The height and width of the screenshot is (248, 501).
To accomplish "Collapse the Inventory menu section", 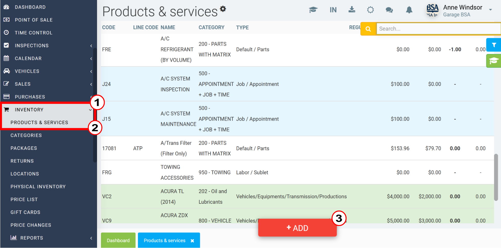I will coord(48,110).
